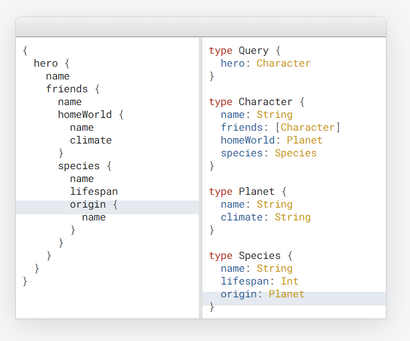The image size is (410, 341).
Task: Click the vertical divider between the panes
Action: tap(200, 177)
